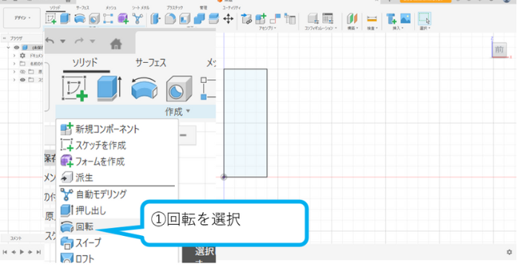Image resolution: width=517 pixels, height=270 pixels.
Task: Collapse the root component arrow in the browser
Action: point(8,47)
